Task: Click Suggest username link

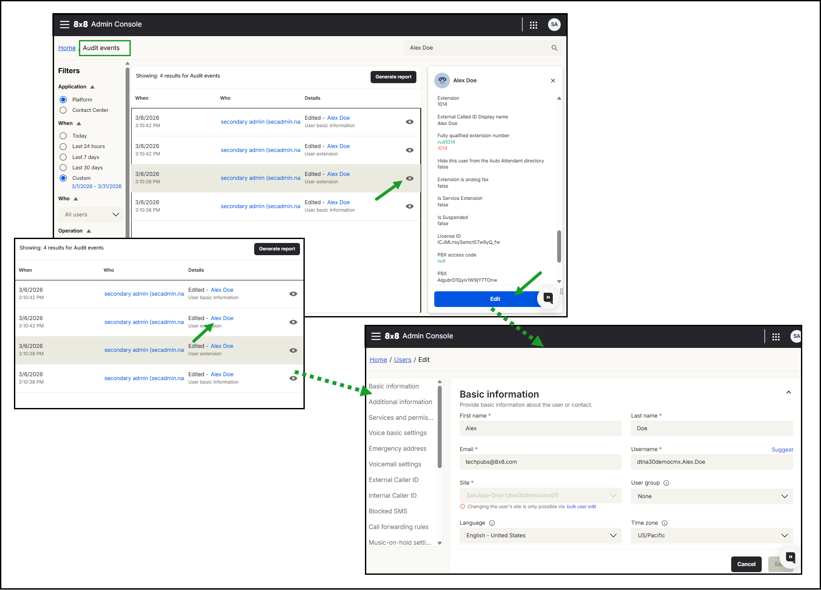Action: [x=782, y=450]
